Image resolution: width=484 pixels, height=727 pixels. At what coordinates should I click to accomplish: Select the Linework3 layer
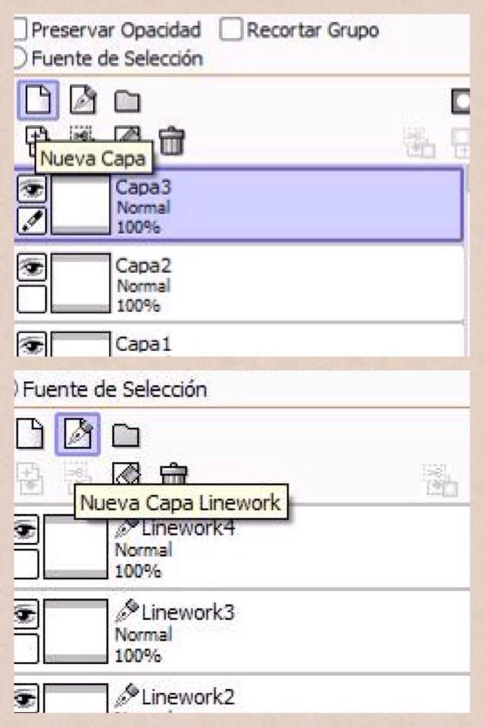[242, 631]
